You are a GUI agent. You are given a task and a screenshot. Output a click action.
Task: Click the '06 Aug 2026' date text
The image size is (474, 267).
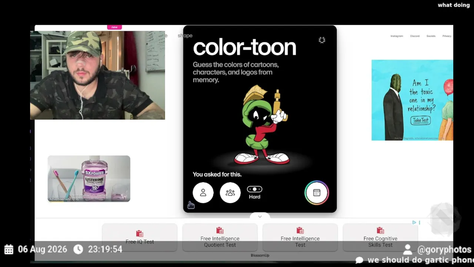(x=43, y=249)
